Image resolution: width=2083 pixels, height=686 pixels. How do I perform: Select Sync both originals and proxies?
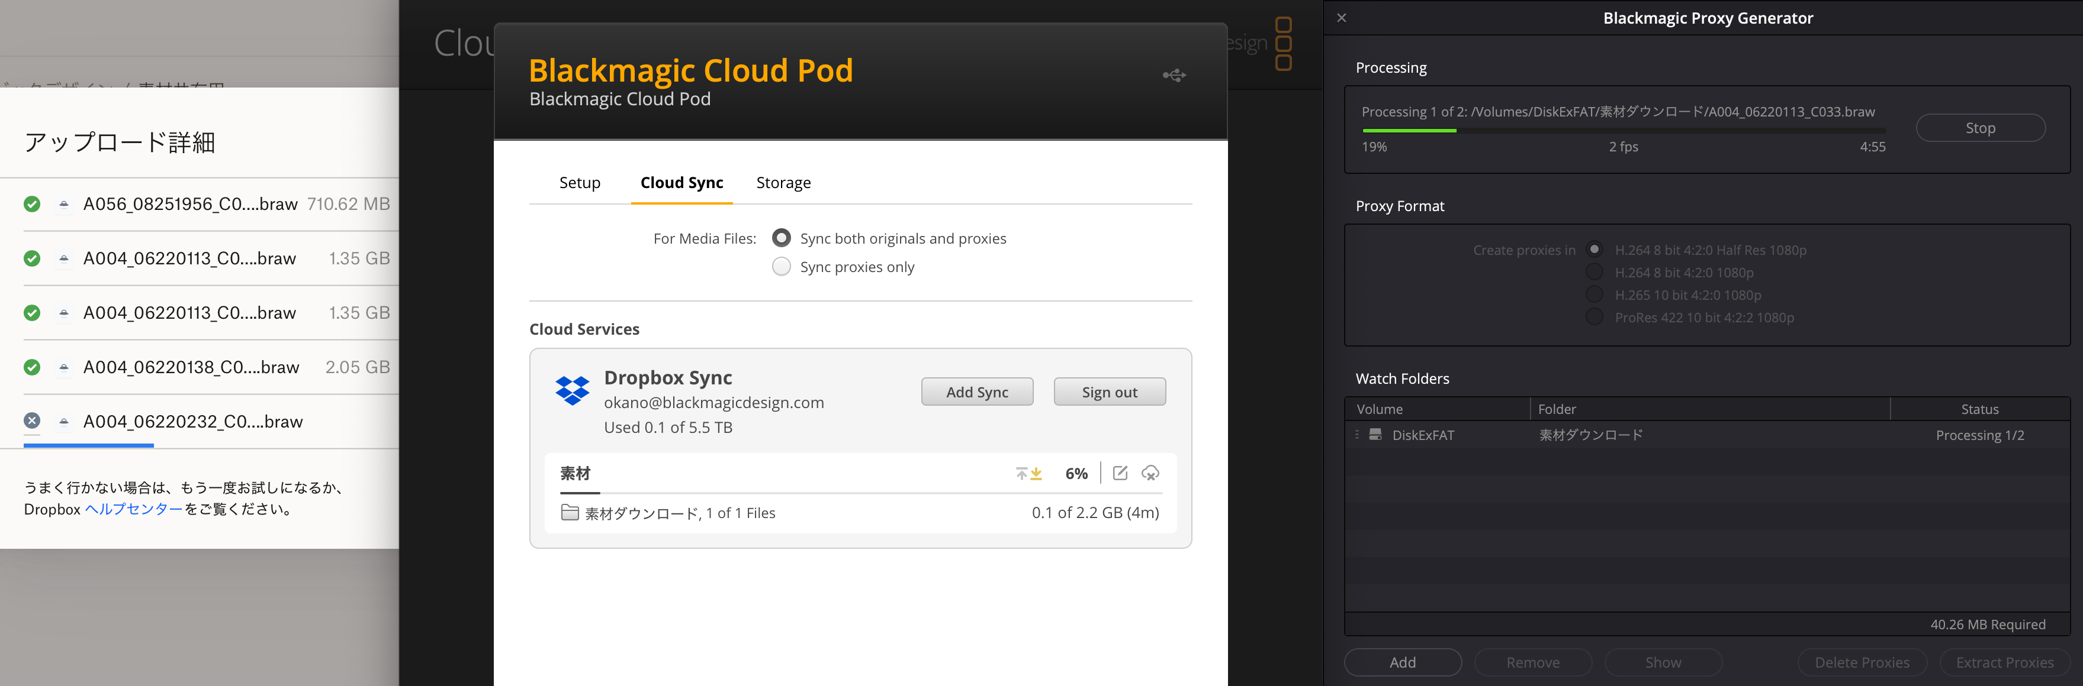781,238
